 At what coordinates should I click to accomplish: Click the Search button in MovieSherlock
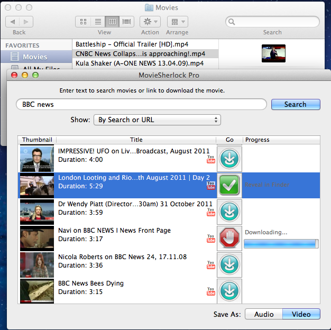[x=296, y=104]
